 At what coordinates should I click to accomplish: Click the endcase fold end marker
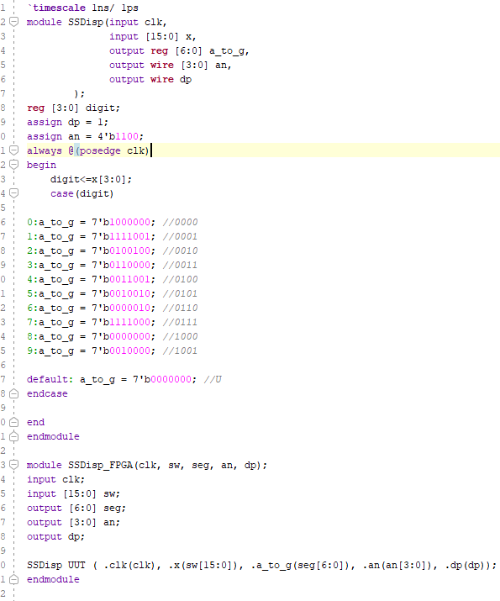[13, 393]
